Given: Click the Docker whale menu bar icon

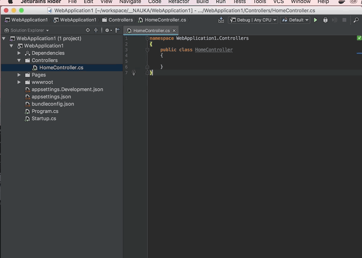Looking at the screenshot, I should pos(342,2).
